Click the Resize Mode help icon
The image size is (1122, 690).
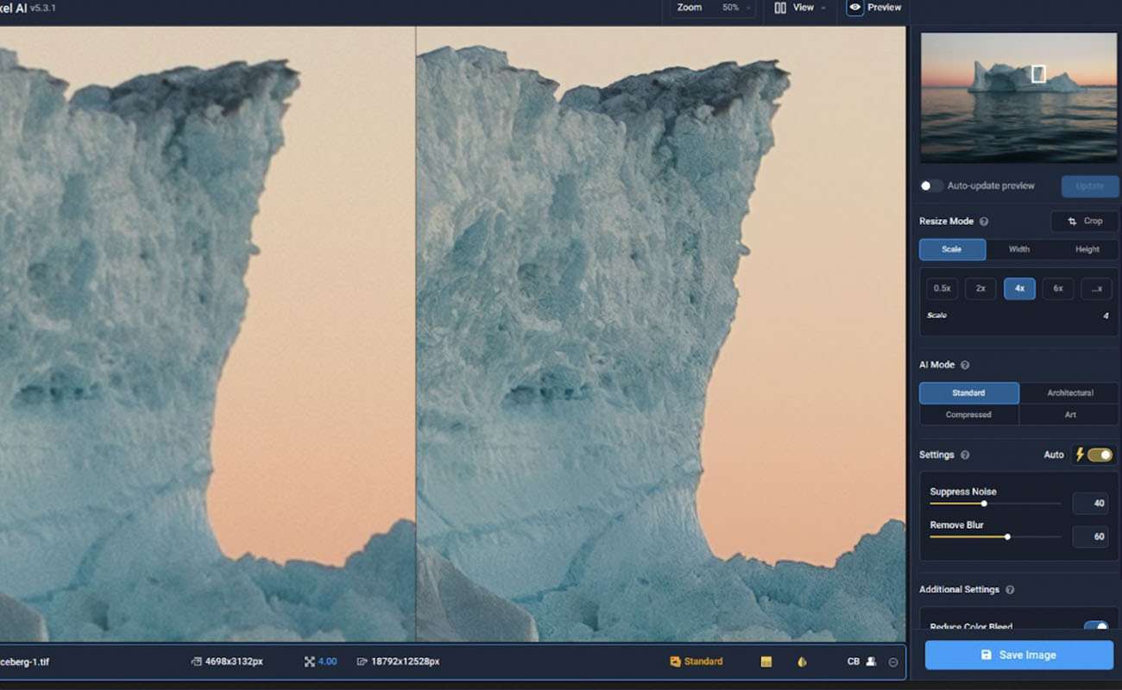[x=984, y=222]
